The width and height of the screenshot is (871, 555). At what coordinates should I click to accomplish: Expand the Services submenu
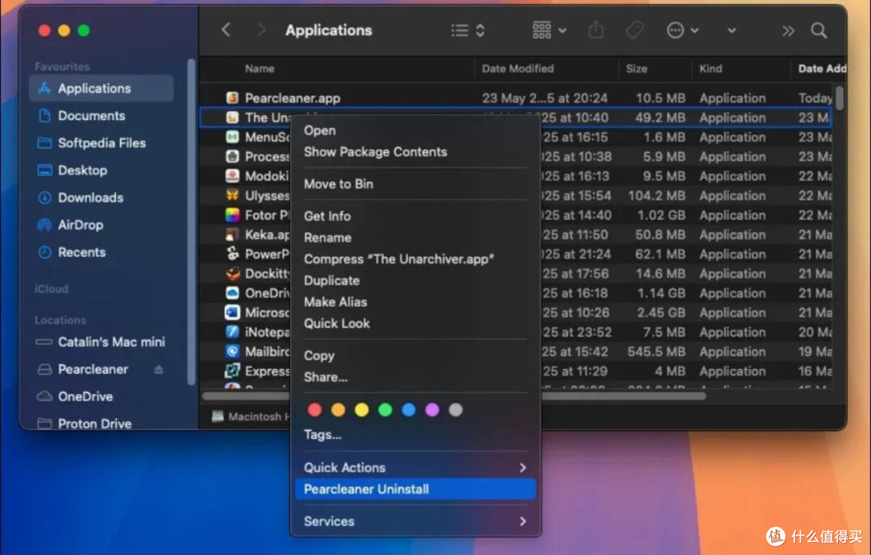pyautogui.click(x=415, y=521)
